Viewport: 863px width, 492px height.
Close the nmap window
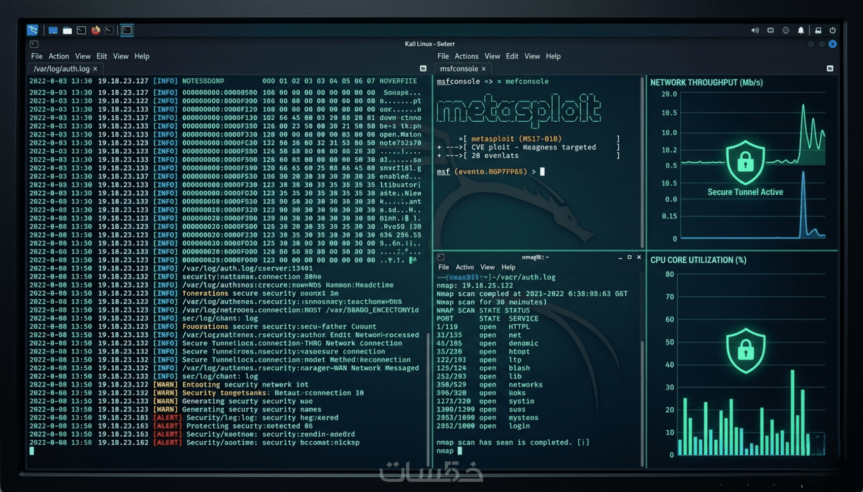point(639,257)
